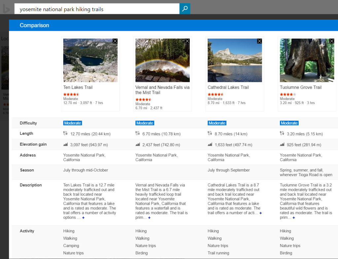Viewport: 338px width, 259px height.
Task: Click the Ten Lakes Trail photo
Action: click(90, 60)
